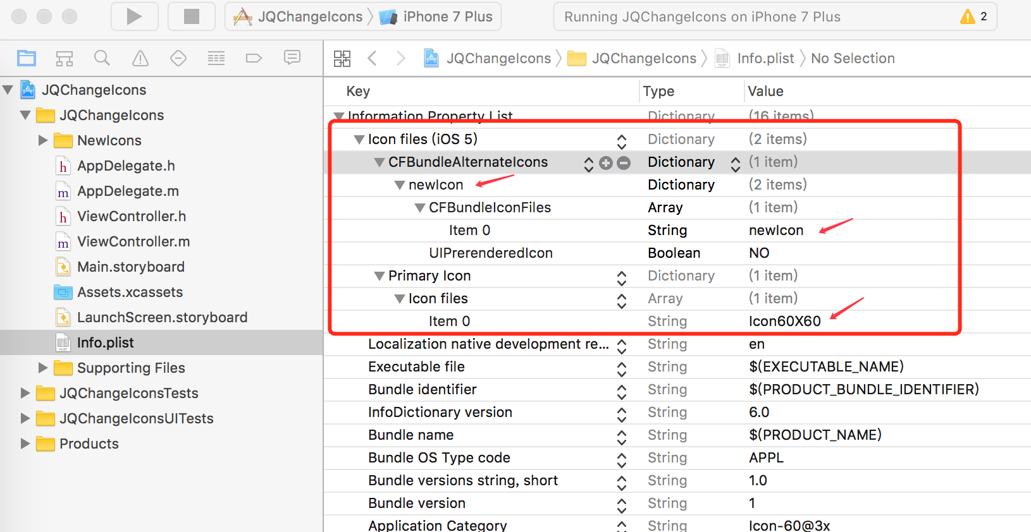Image resolution: width=1031 pixels, height=532 pixels.
Task: Open the warnings indicator in the activity bar
Action: pyautogui.click(x=974, y=16)
